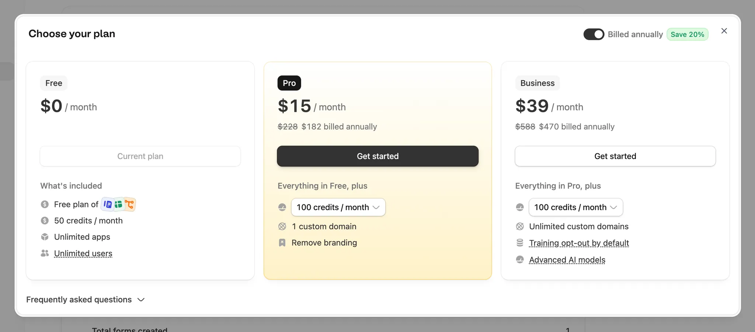
Task: Click the green tables app icon in Free plan
Action: [x=118, y=204]
